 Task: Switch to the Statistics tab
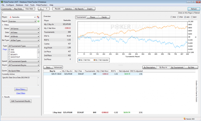(68, 9)
